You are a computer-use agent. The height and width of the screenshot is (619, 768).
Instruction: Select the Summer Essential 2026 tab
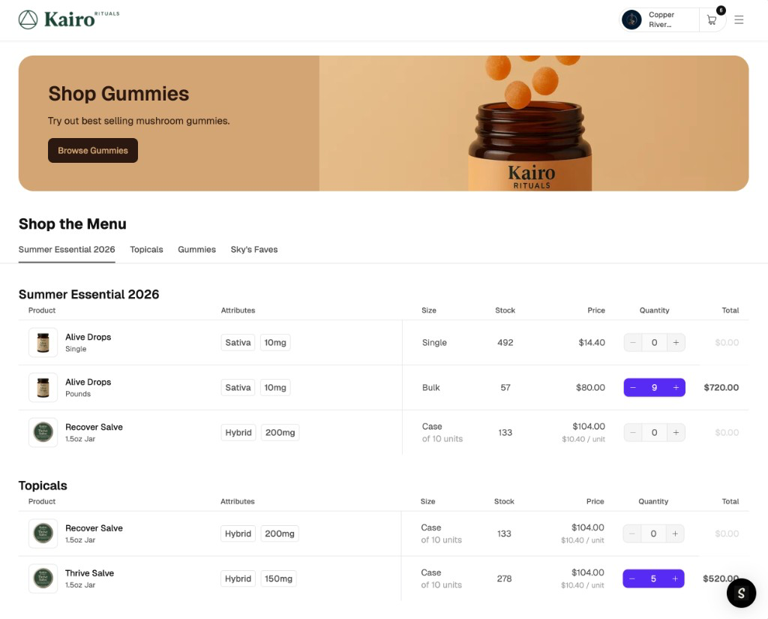click(x=67, y=249)
